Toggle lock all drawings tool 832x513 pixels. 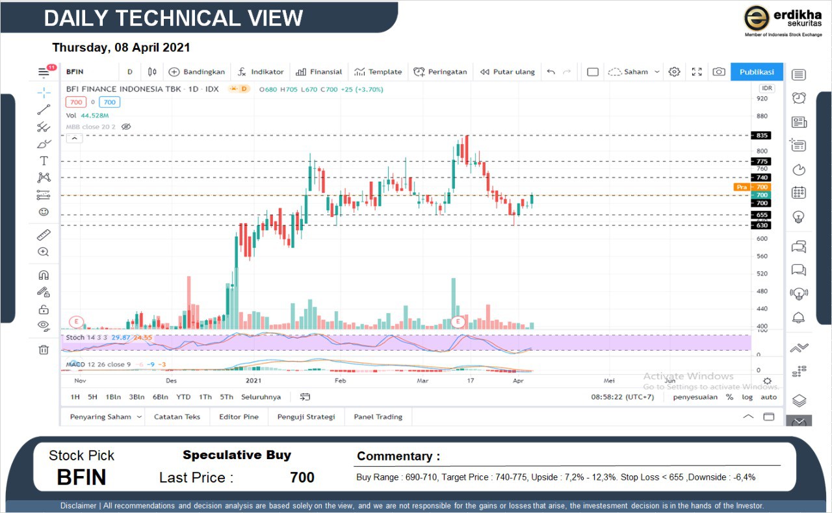click(x=44, y=309)
